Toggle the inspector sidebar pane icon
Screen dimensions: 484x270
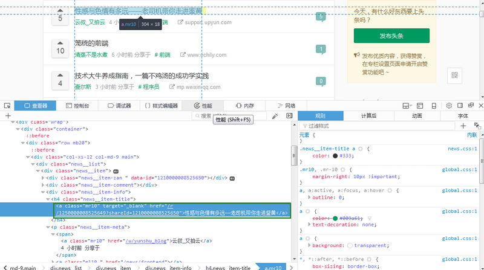point(289,115)
